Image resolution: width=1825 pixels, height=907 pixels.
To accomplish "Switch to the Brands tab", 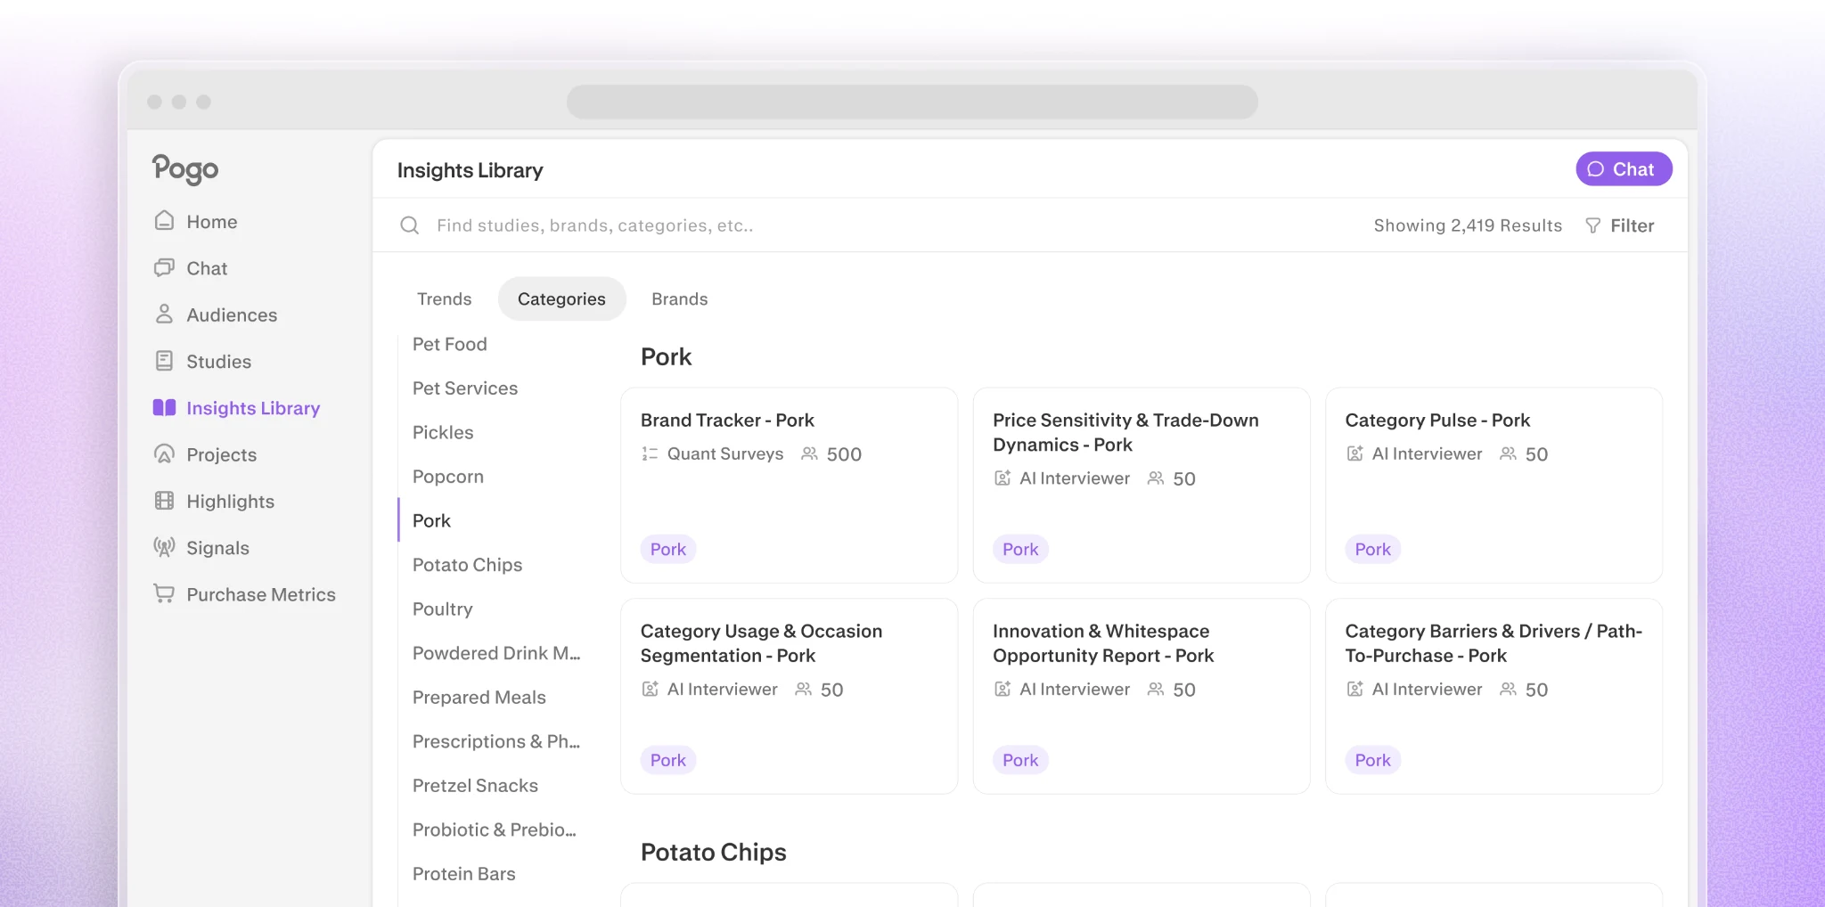I will click(x=679, y=299).
